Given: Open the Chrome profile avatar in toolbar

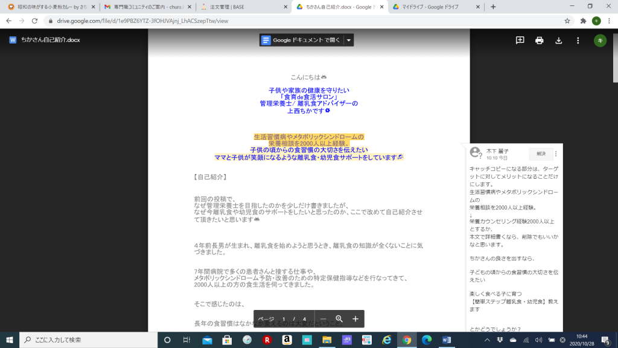Looking at the screenshot, I should coord(596,21).
